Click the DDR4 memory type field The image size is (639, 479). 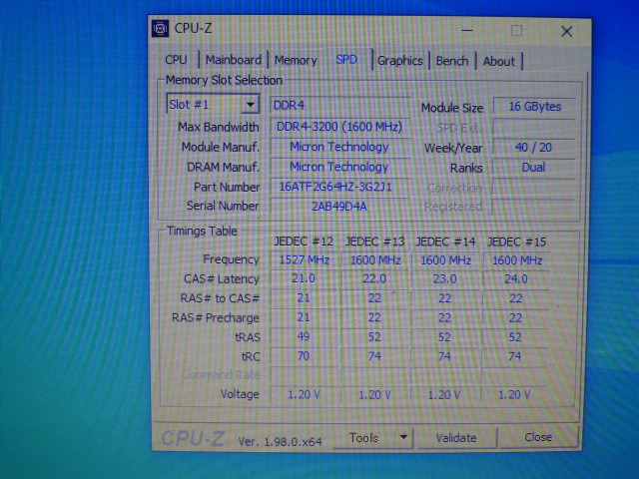point(339,105)
